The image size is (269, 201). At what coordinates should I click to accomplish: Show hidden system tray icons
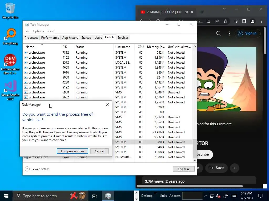click(x=205, y=196)
